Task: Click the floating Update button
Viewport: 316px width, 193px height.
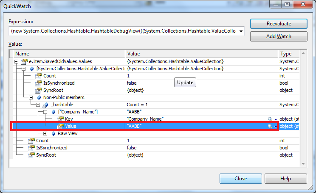Action: [x=185, y=83]
